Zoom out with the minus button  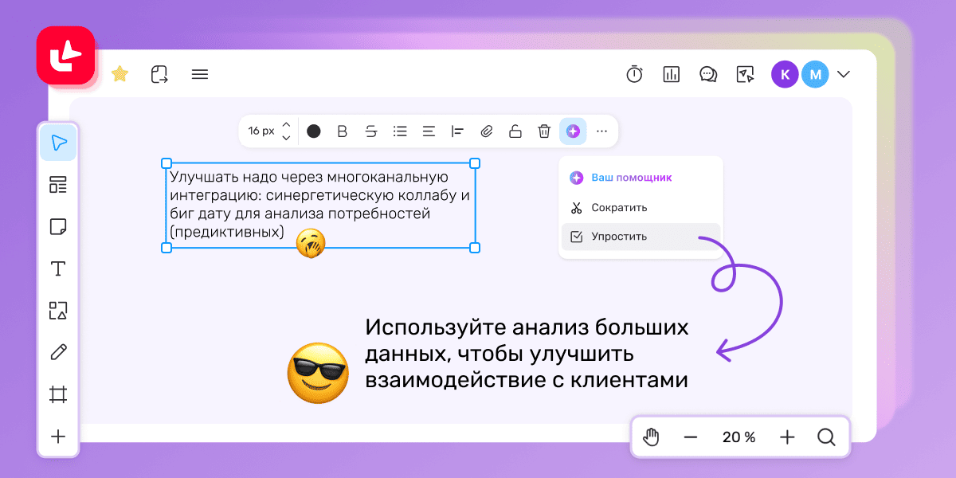pos(690,437)
